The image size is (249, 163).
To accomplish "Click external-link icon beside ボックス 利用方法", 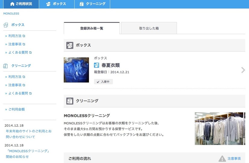I will coord(24,36).
